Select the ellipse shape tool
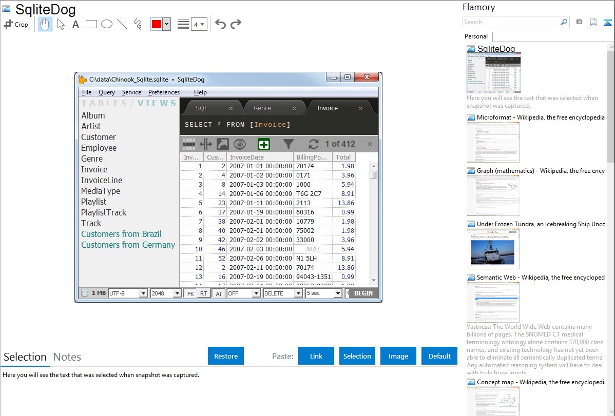This screenshot has height=416, width=615. coord(107,24)
